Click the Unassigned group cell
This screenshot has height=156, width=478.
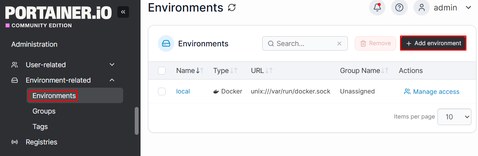[357, 92]
